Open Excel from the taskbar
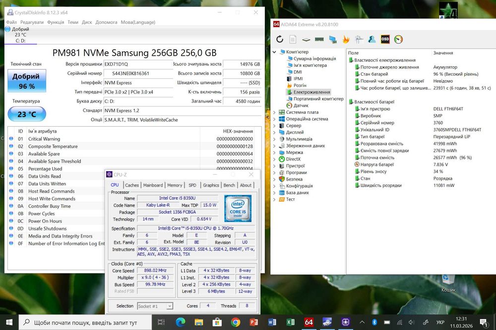This screenshot has width=496, height=330. click(x=290, y=322)
